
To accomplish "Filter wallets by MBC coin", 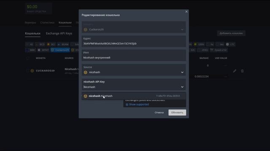I will pos(30,50).
